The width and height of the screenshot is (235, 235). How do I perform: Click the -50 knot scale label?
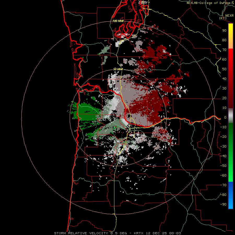[223, 166]
